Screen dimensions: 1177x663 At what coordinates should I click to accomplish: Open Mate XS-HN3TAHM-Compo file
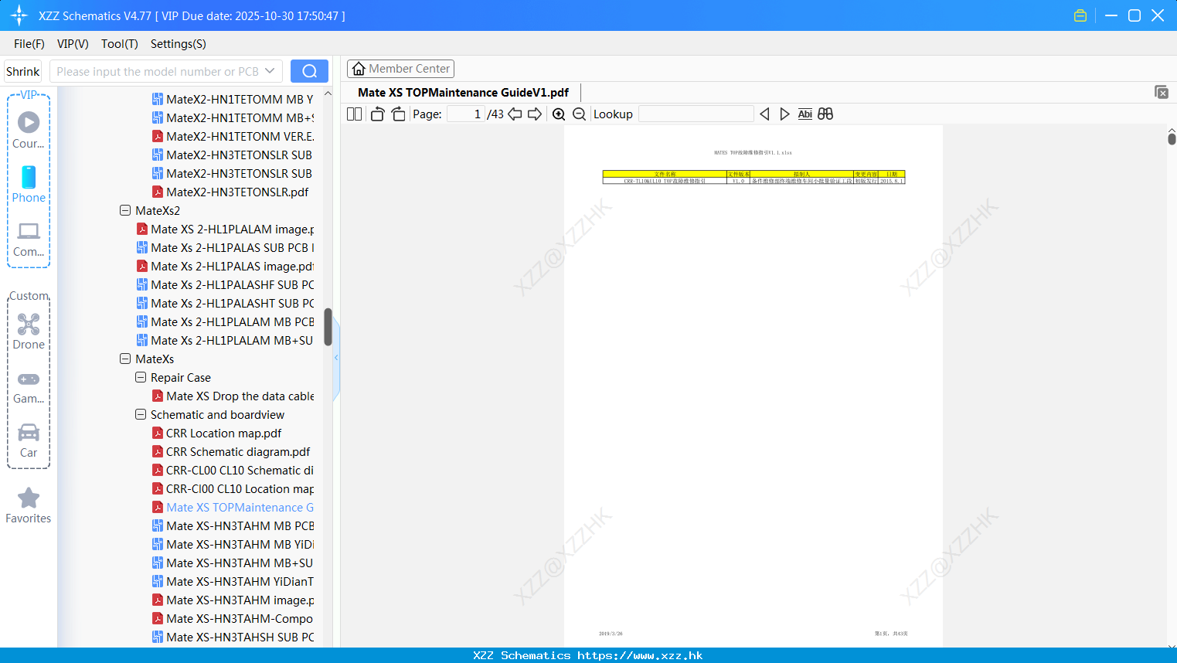233,619
